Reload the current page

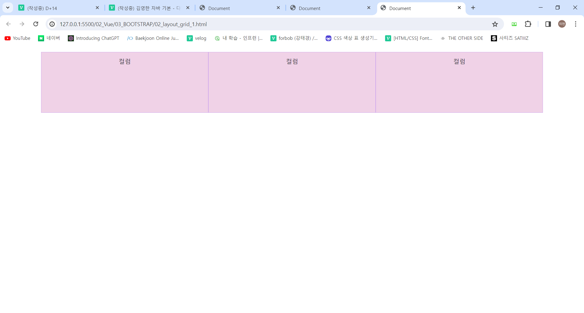click(36, 24)
